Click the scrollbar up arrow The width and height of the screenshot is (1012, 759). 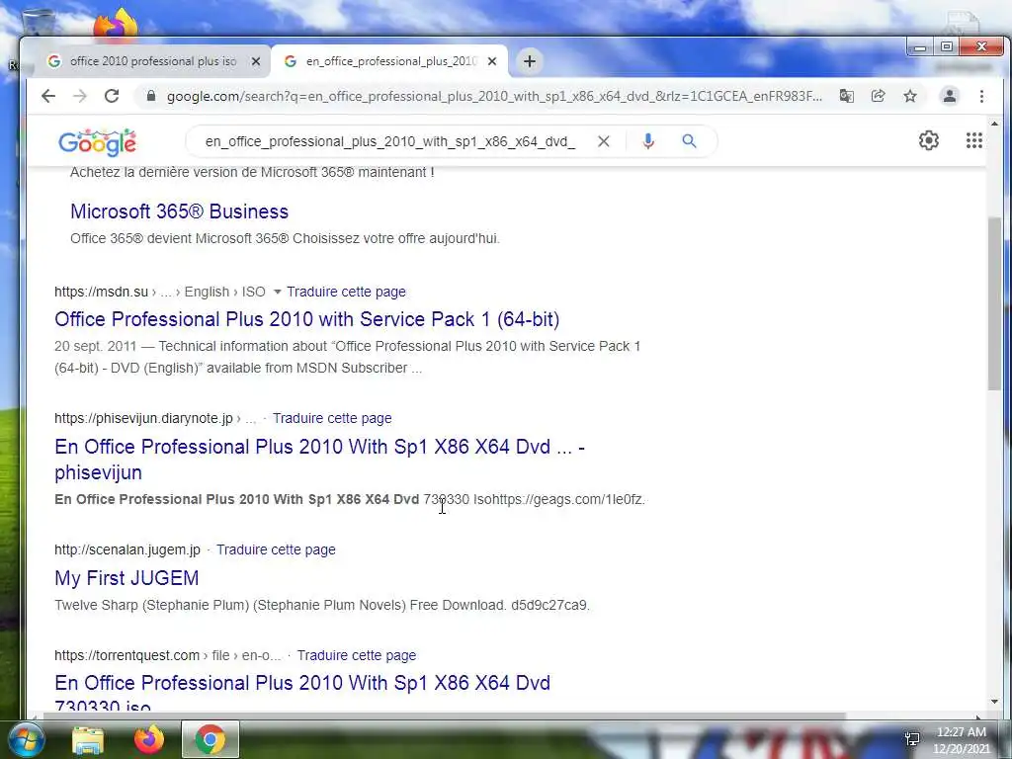point(994,124)
